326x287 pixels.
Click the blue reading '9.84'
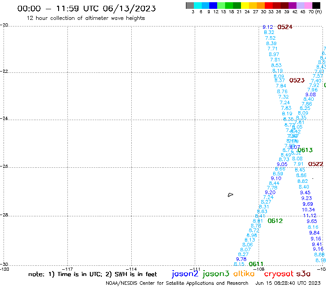tap(314, 233)
